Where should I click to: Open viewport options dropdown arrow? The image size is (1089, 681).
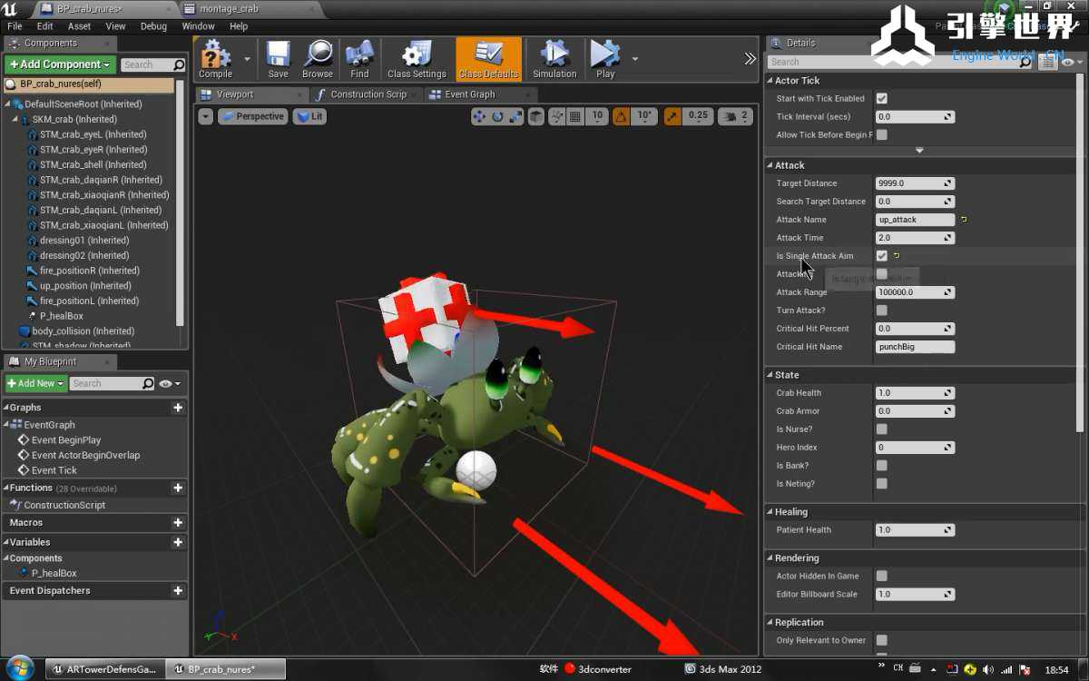pos(205,116)
